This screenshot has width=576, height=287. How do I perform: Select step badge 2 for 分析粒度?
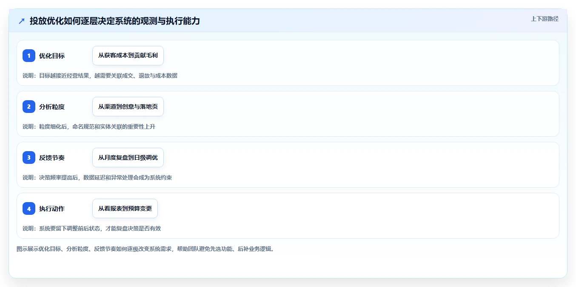coord(29,107)
